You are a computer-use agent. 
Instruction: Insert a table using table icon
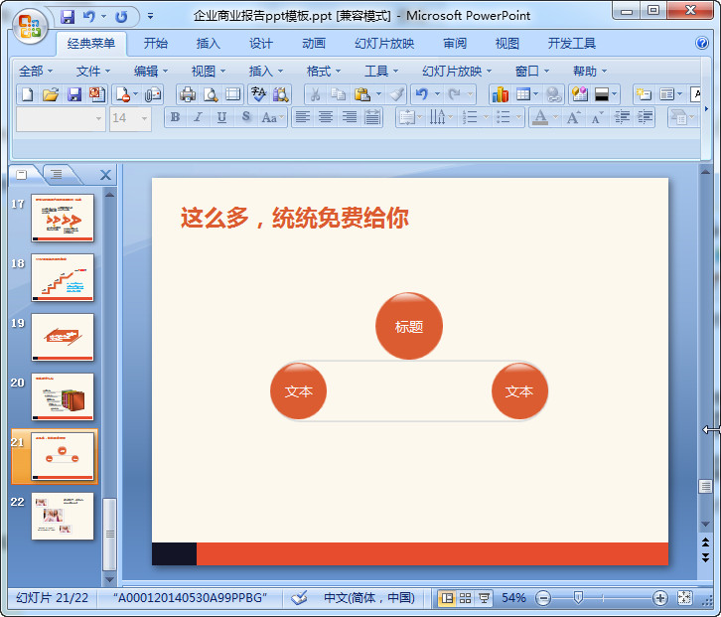[522, 94]
